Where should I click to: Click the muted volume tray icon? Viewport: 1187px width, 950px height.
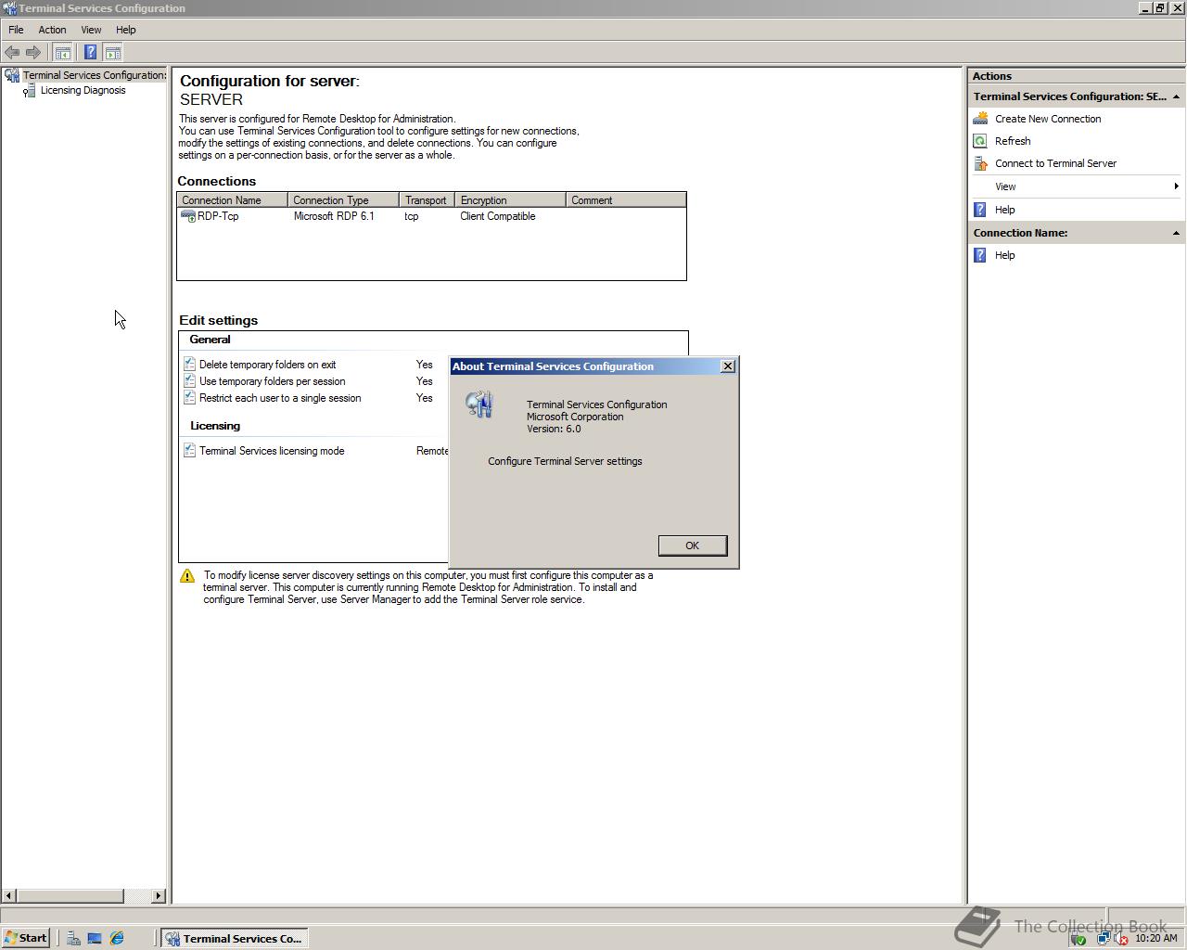(1121, 938)
